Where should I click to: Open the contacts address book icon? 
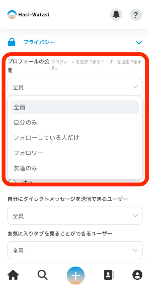tap(109, 275)
